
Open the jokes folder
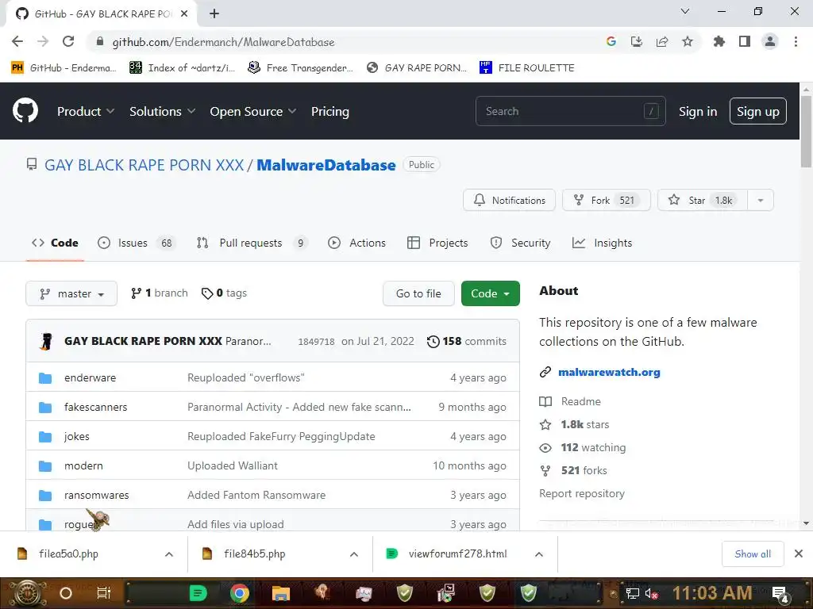tap(77, 437)
